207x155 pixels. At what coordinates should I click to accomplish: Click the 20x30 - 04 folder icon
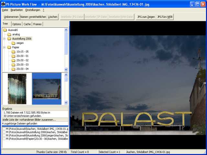[13, 69]
